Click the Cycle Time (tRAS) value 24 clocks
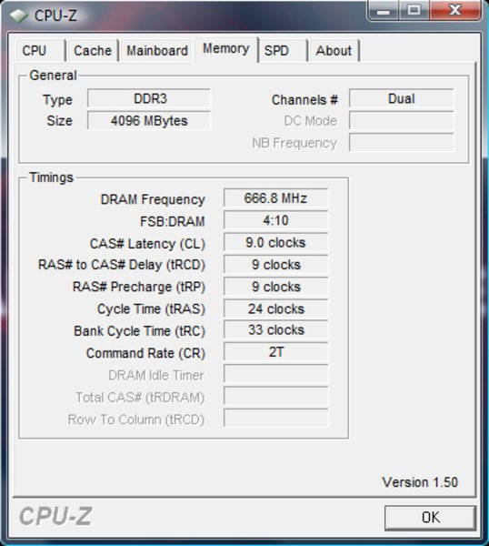 click(x=275, y=308)
